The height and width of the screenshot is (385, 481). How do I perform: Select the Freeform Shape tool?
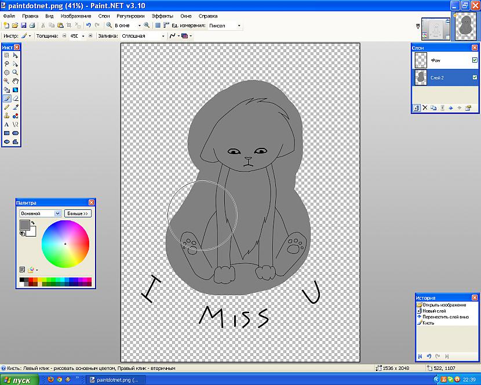15,141
